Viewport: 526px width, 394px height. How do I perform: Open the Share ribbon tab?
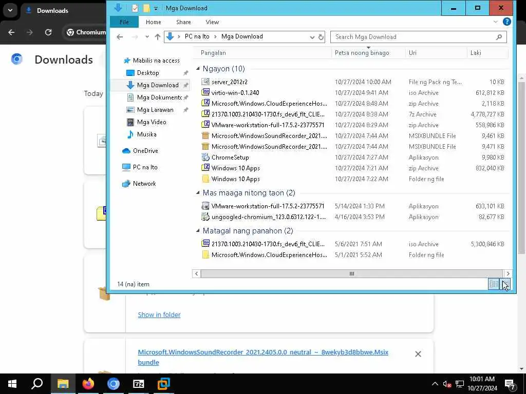coord(183,22)
